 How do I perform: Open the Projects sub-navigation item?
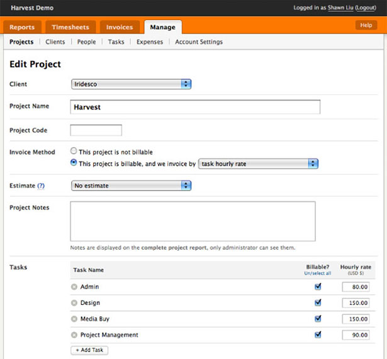tap(21, 42)
